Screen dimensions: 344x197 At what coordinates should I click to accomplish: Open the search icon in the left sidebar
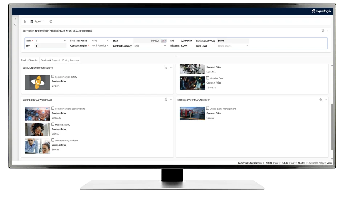tap(15, 25)
